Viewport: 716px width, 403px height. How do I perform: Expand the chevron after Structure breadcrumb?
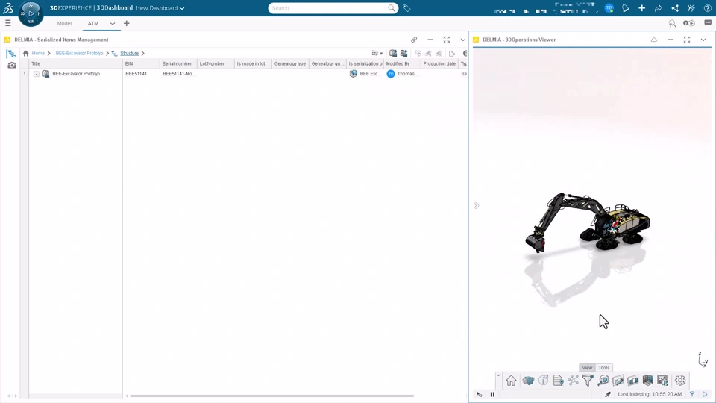tap(143, 54)
